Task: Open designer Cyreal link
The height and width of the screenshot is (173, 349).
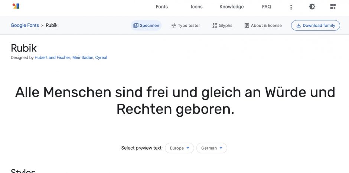Action: [x=101, y=57]
